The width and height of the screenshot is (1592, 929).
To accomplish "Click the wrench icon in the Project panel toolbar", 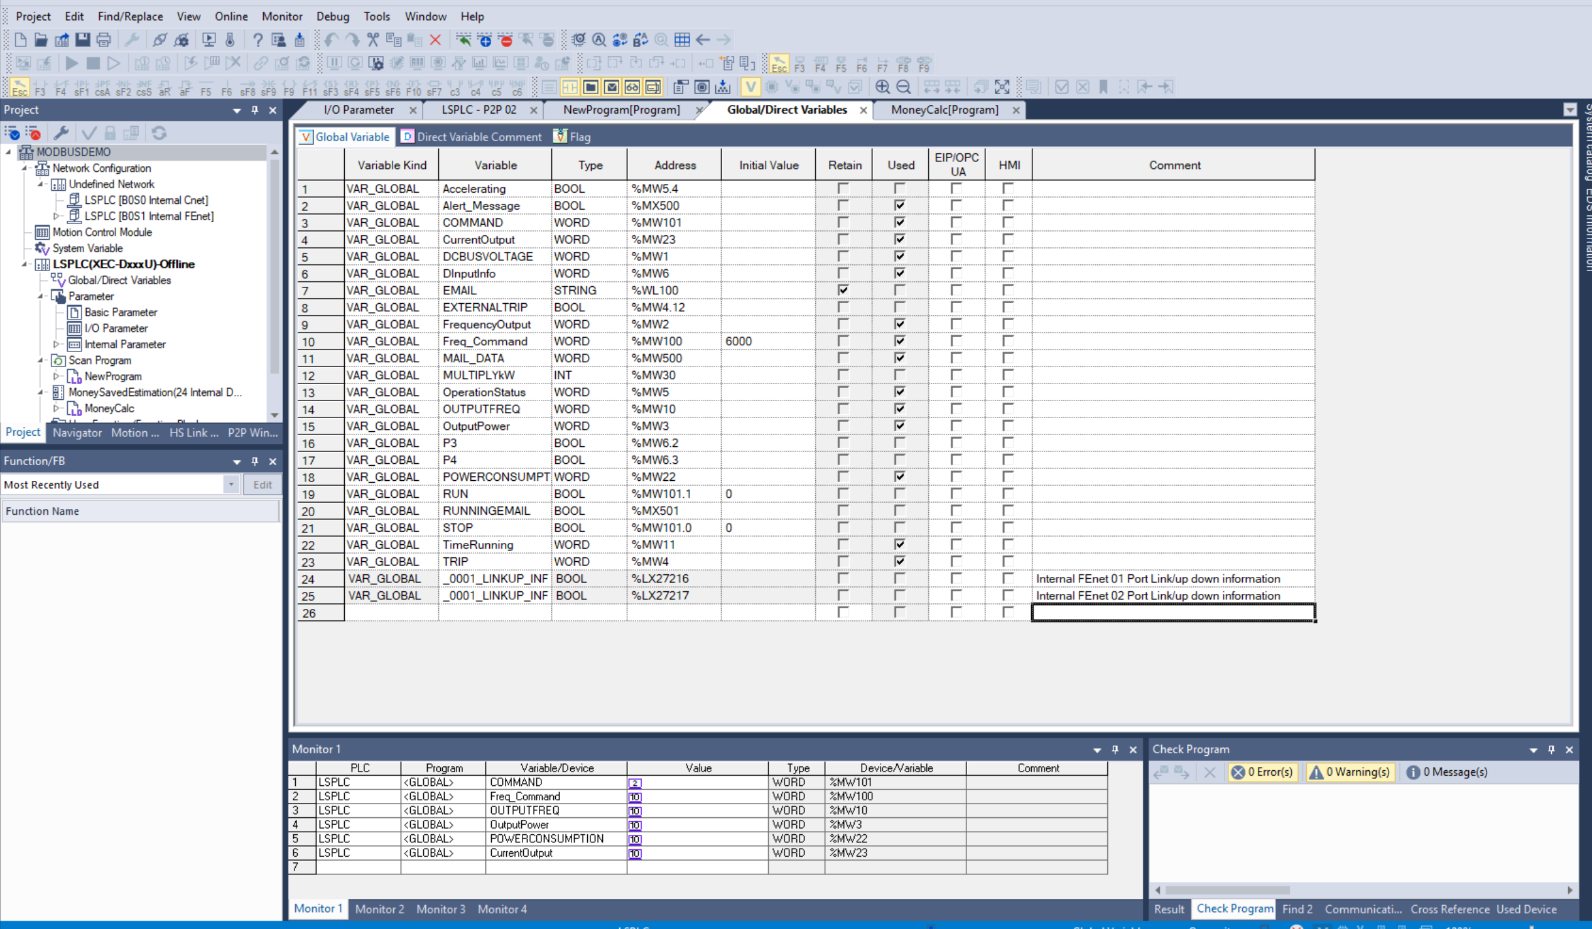I will [62, 132].
